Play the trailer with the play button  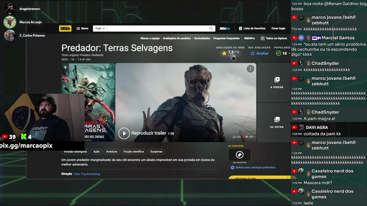(124, 133)
